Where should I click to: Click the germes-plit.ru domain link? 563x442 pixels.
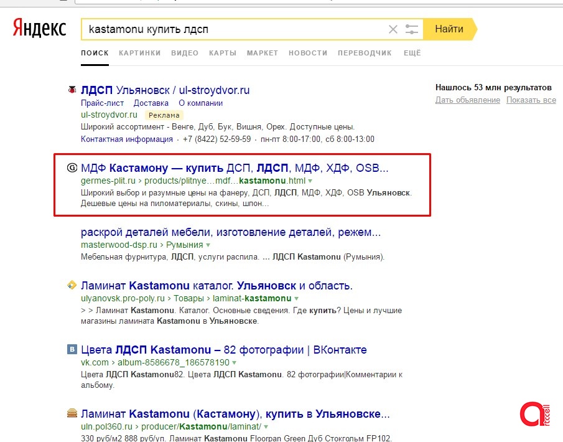pyautogui.click(x=108, y=181)
